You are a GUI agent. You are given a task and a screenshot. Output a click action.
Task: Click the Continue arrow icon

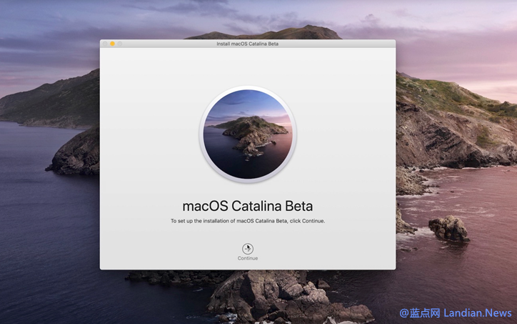coord(248,248)
